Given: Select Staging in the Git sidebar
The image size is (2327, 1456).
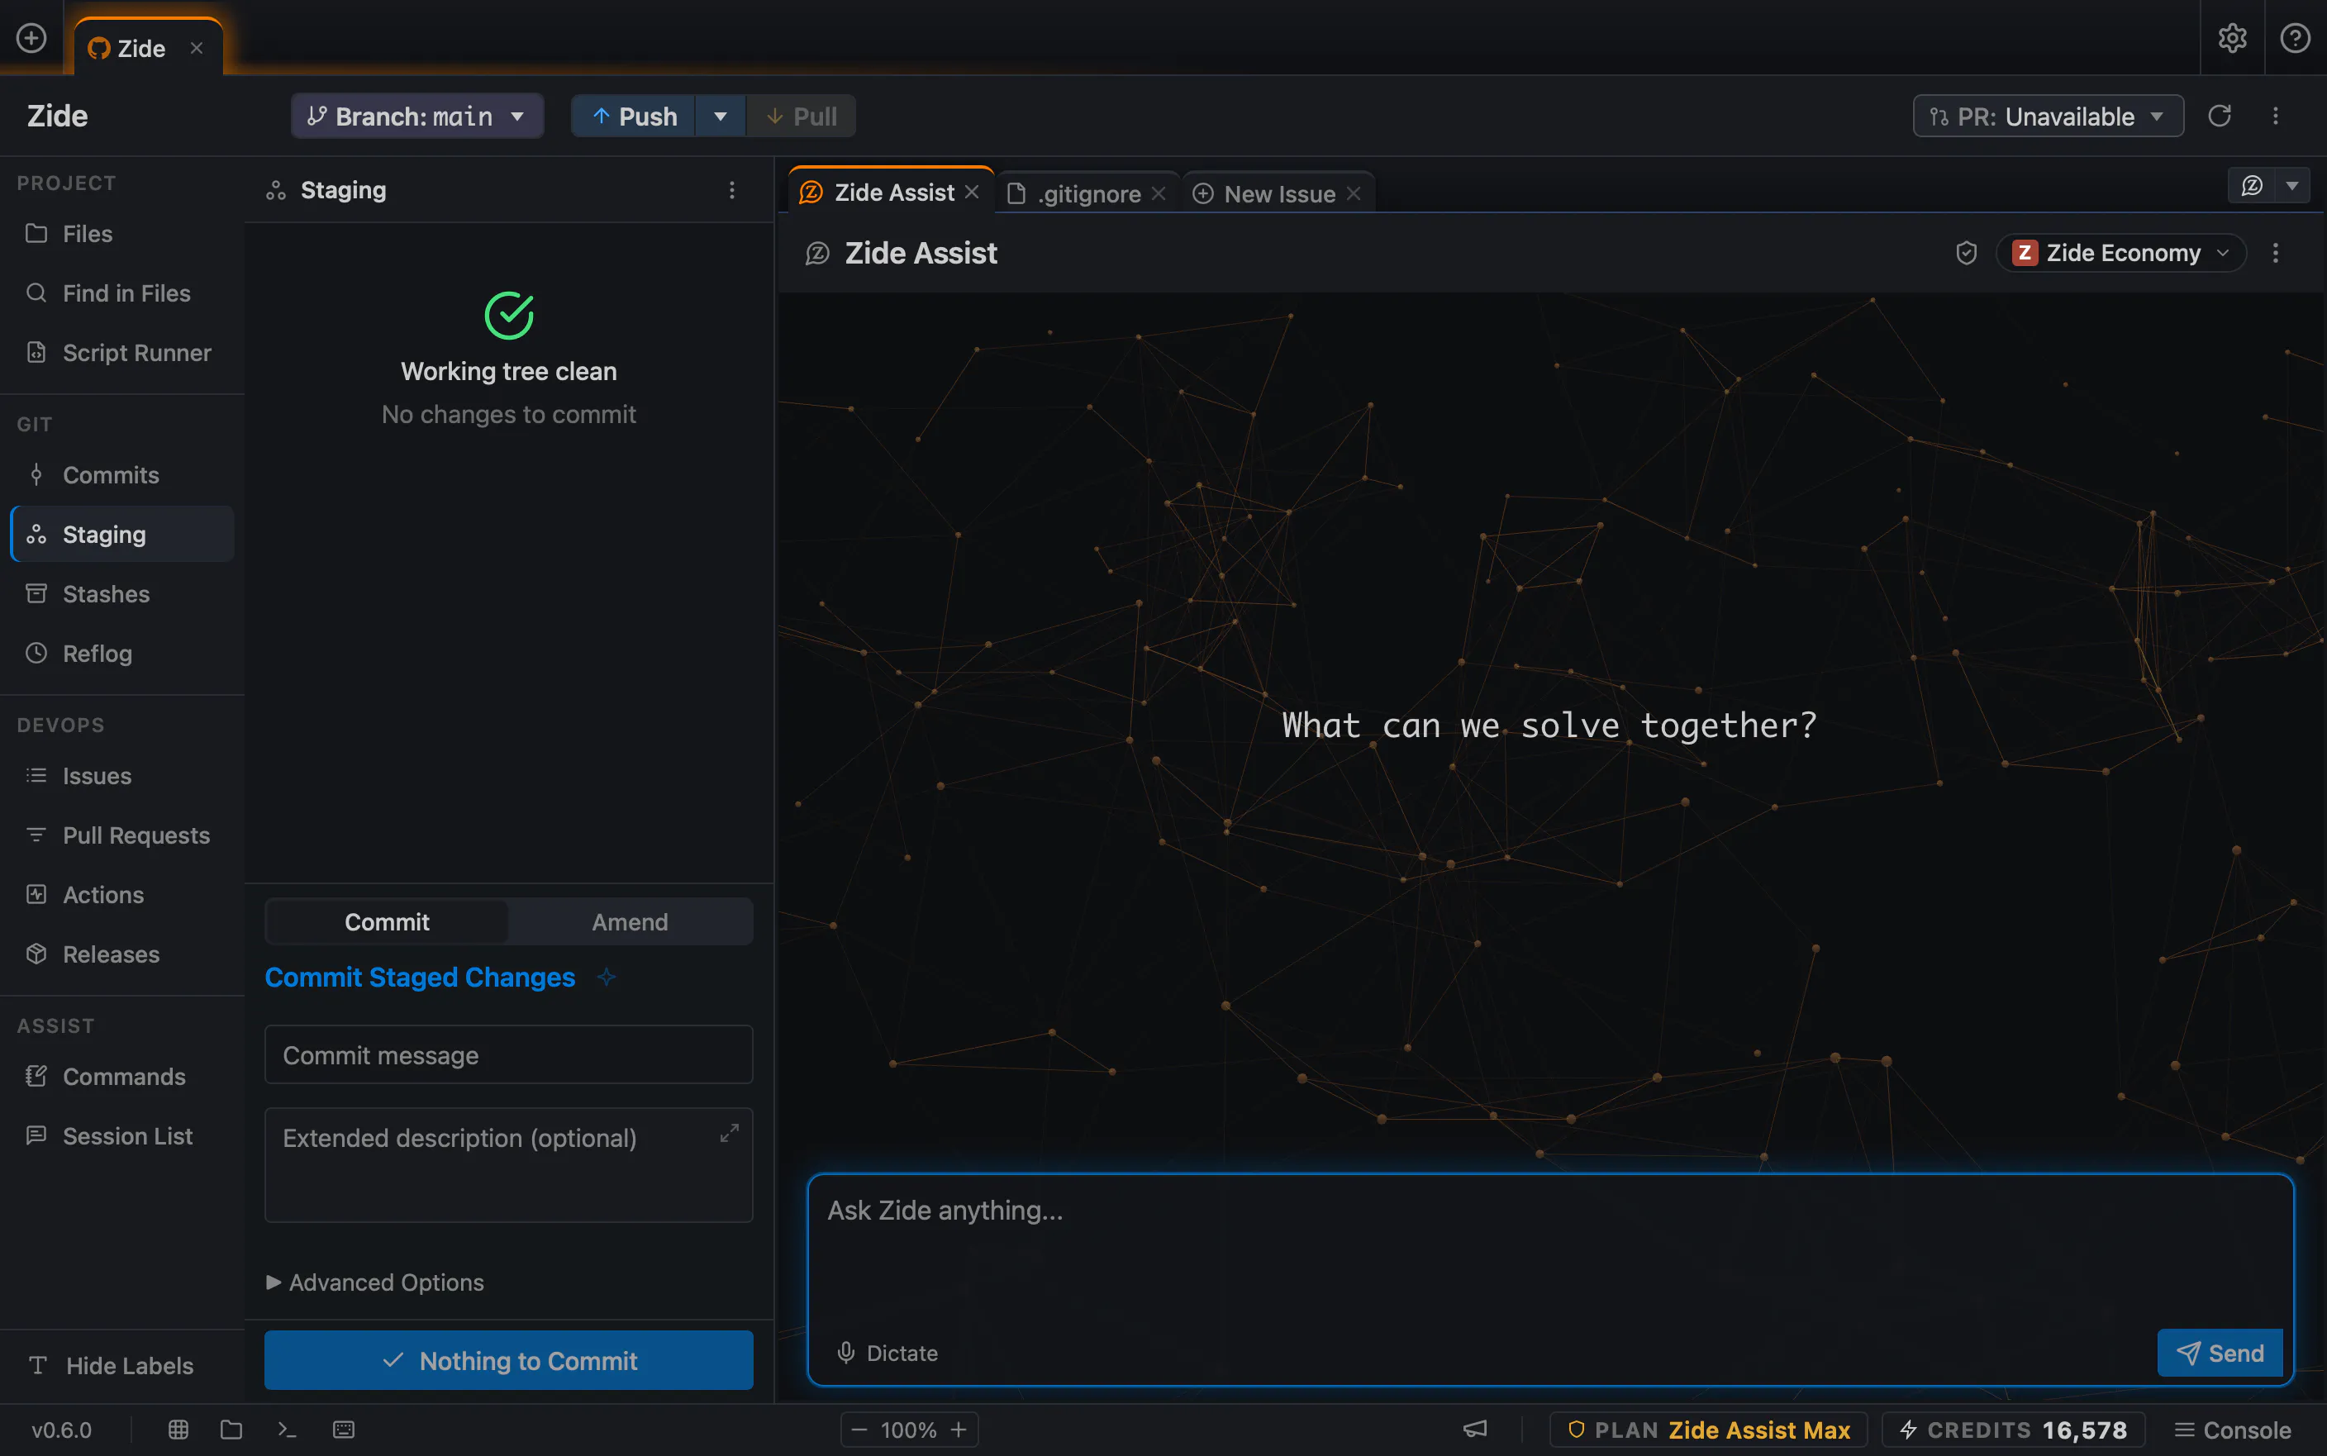Looking at the screenshot, I should pyautogui.click(x=122, y=534).
